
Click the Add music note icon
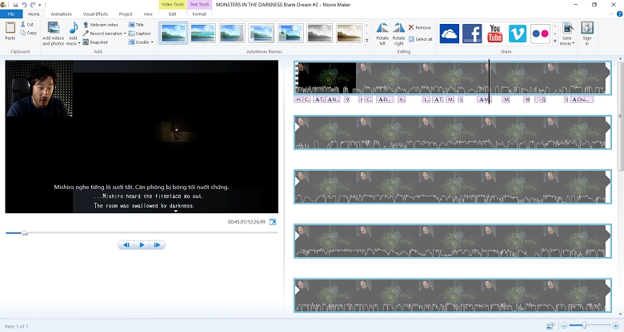(x=74, y=29)
